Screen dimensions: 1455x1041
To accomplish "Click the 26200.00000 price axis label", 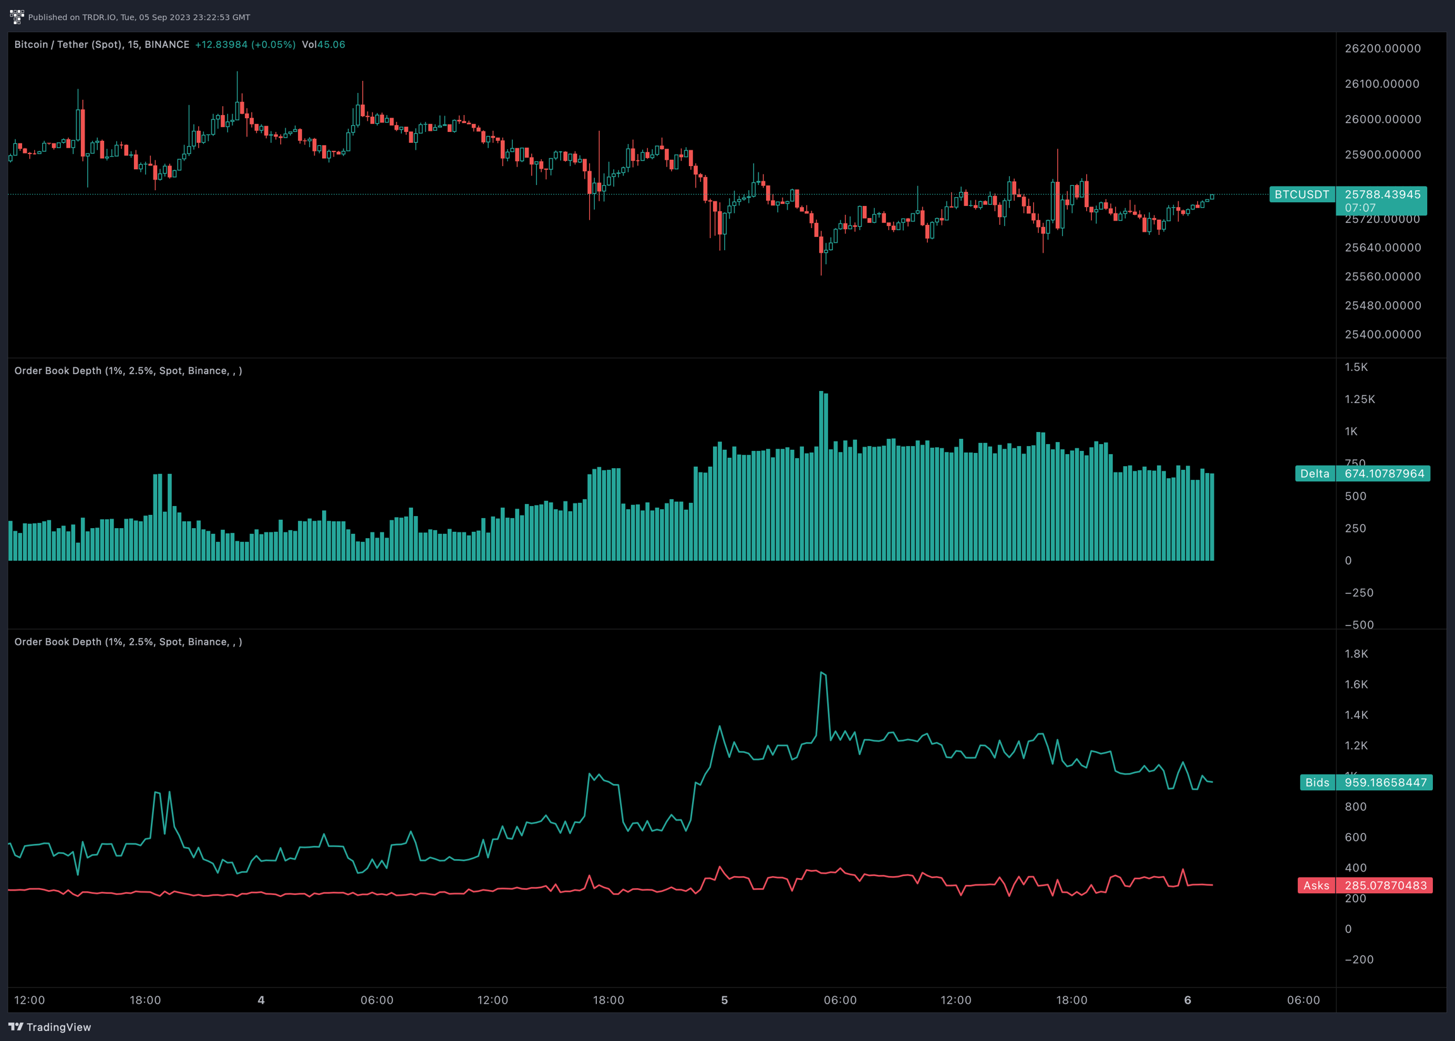I will [x=1382, y=49].
